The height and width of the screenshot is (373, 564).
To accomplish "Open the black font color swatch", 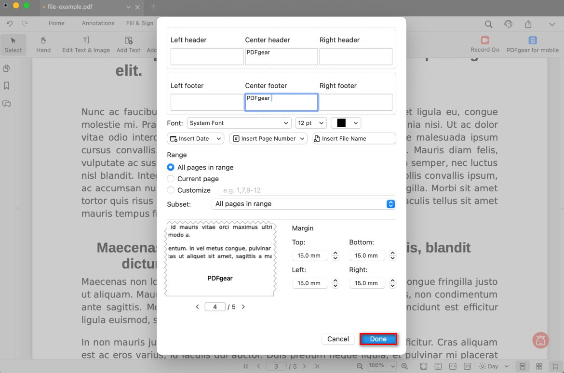I will (346, 123).
